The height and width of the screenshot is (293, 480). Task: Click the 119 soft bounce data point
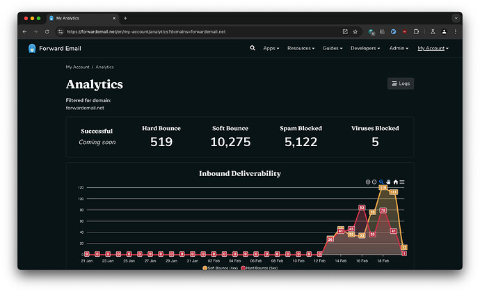(x=383, y=187)
